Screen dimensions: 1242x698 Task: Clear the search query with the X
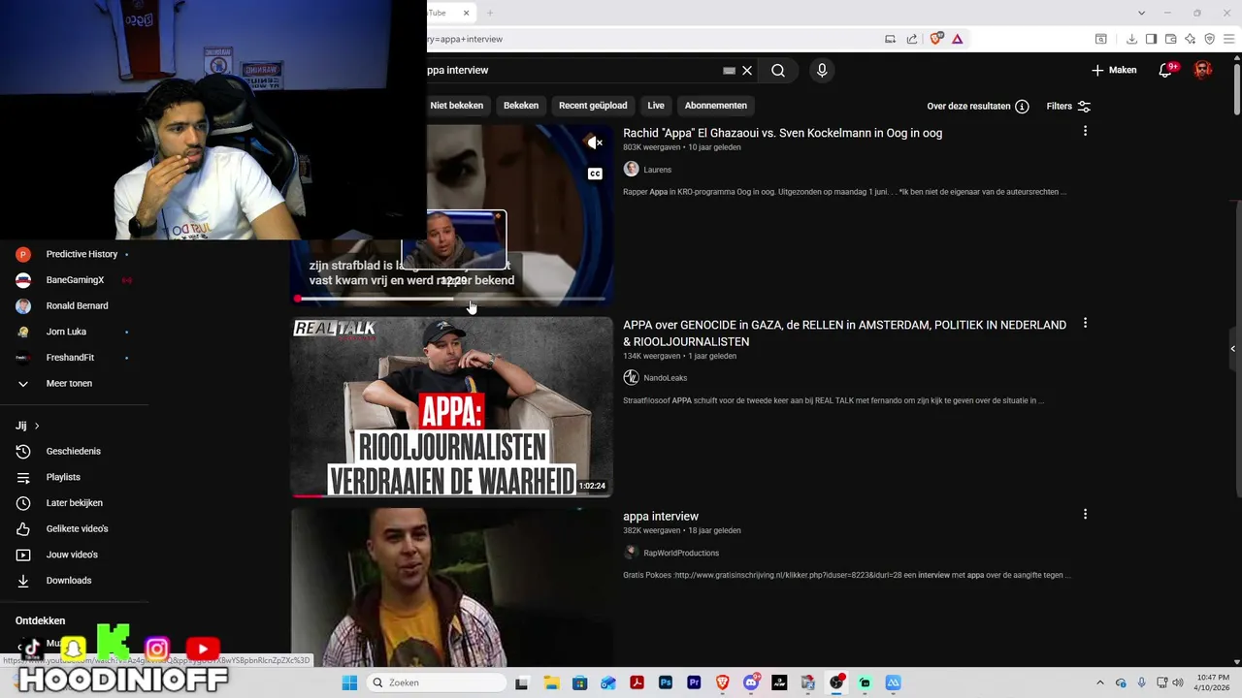point(747,70)
